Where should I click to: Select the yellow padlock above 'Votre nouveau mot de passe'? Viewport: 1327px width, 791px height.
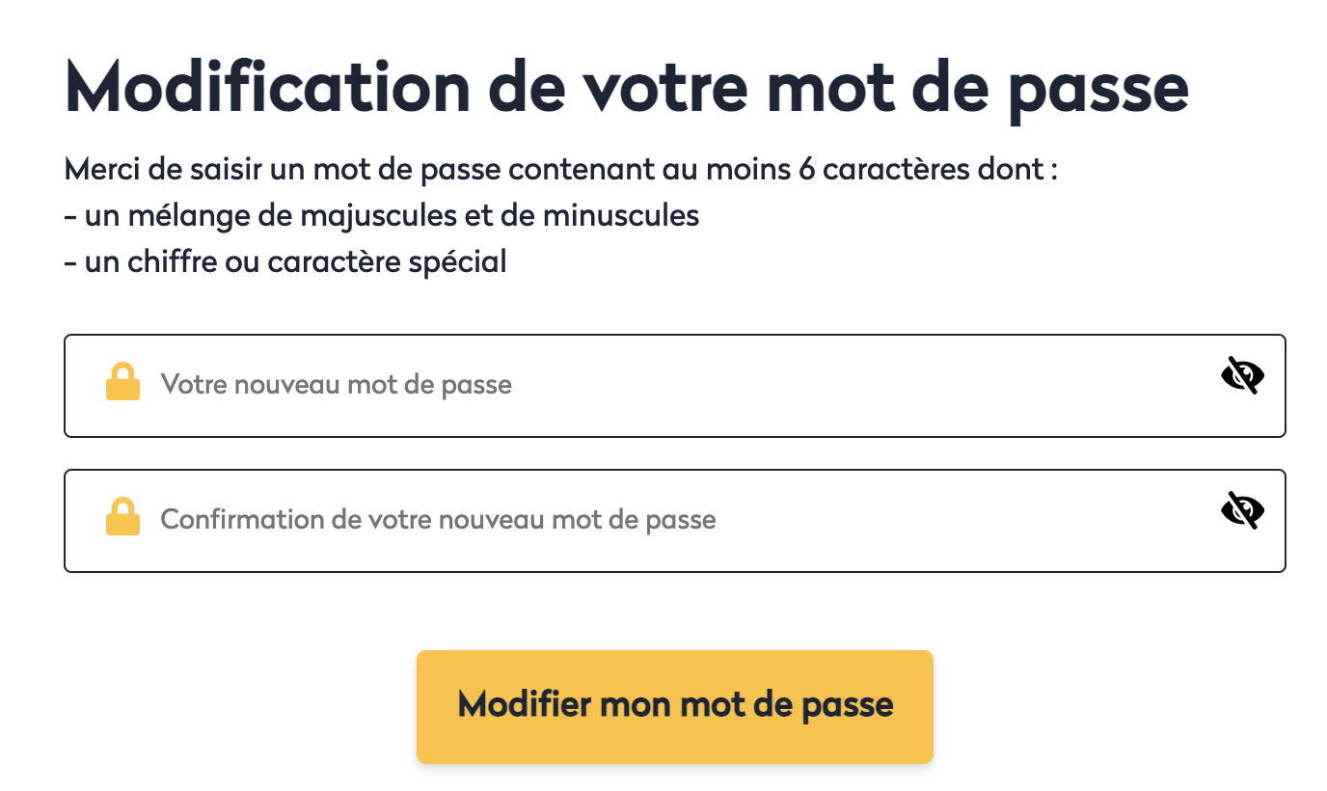coord(122,382)
